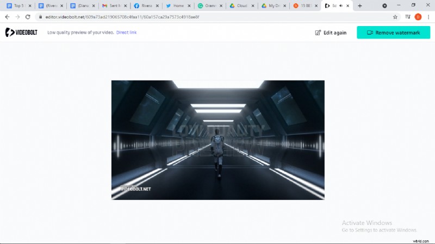435x244 pixels.
Task: Open the Chrome three-dot menu
Action: [x=428, y=17]
